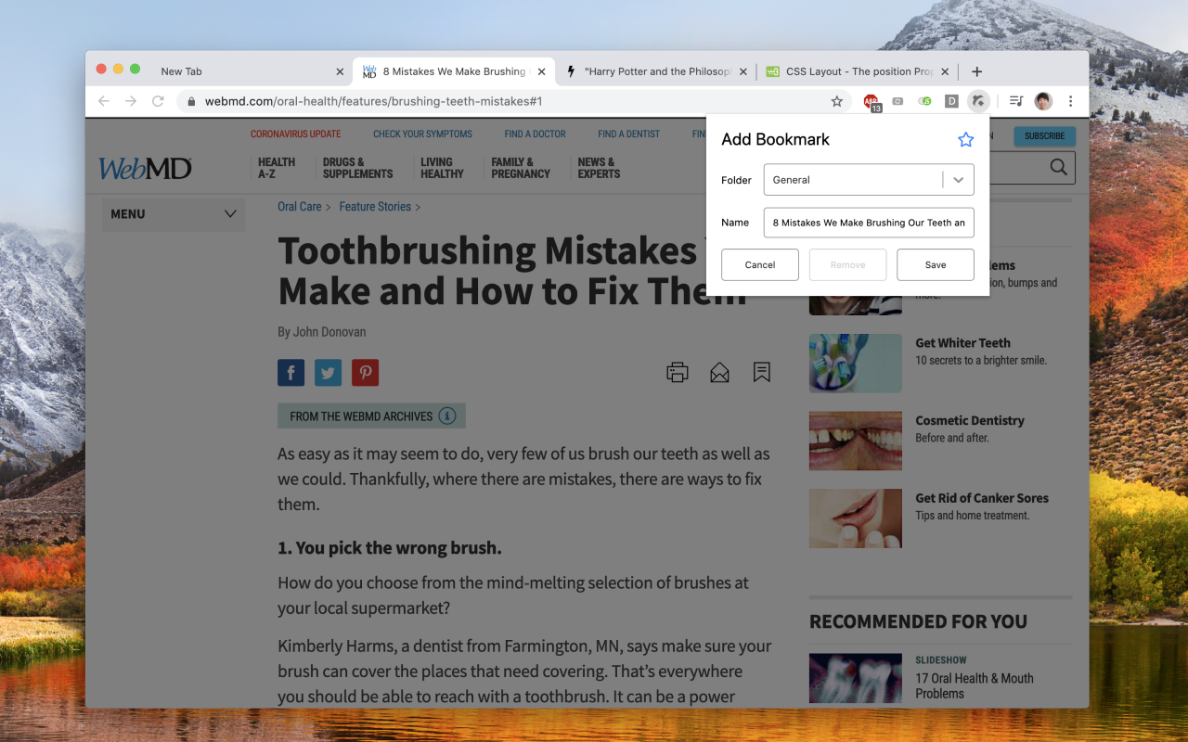Screen dimensions: 1188x742
Task: Click the oral health slideshow thumbnail
Action: (x=856, y=680)
